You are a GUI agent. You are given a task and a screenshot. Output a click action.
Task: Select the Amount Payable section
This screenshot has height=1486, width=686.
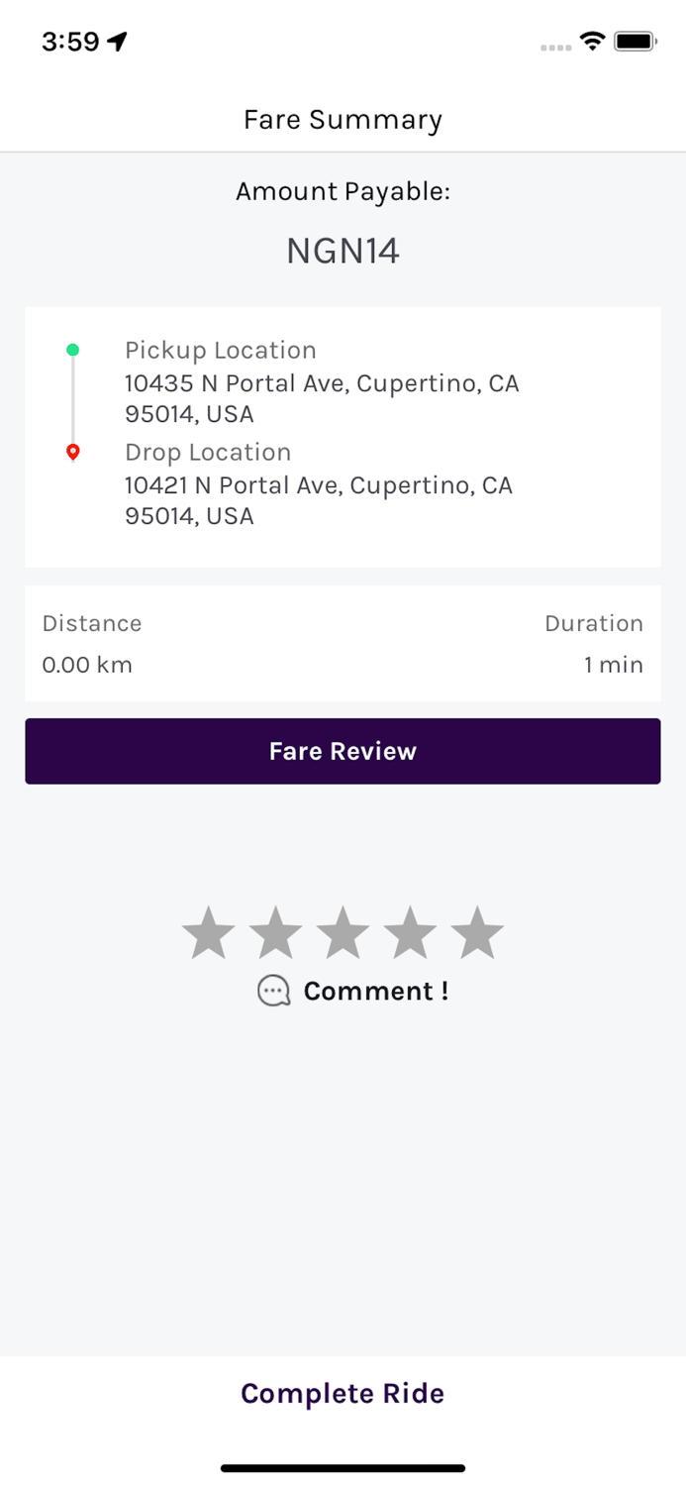pos(343,191)
